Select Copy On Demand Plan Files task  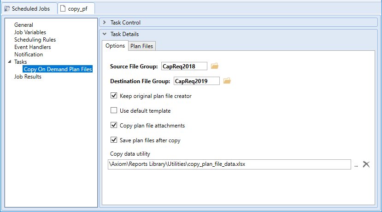pyautogui.click(x=58, y=69)
